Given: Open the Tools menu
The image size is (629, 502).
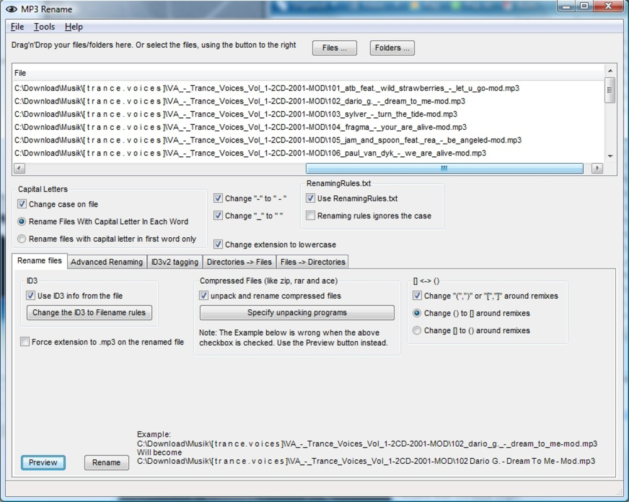Looking at the screenshot, I should [44, 27].
